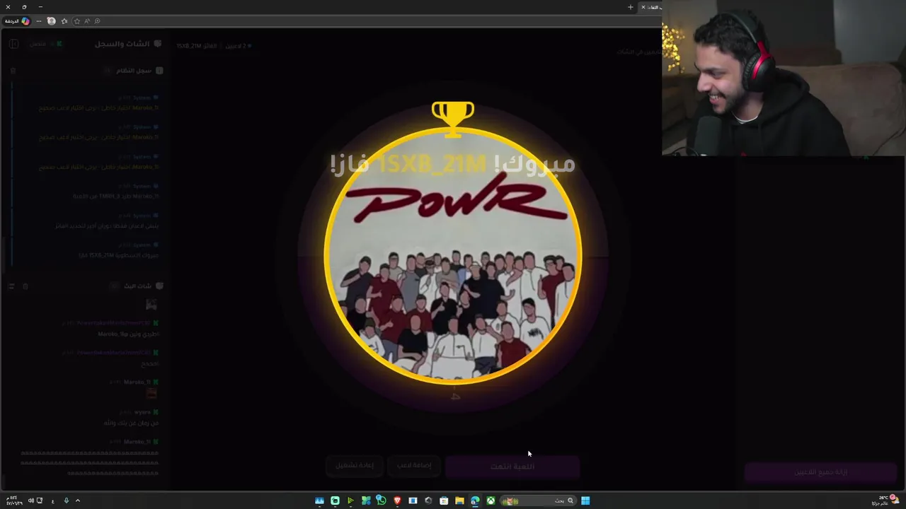Open Microsoft Edge from taskbar
This screenshot has width=906, height=509.
(x=475, y=501)
